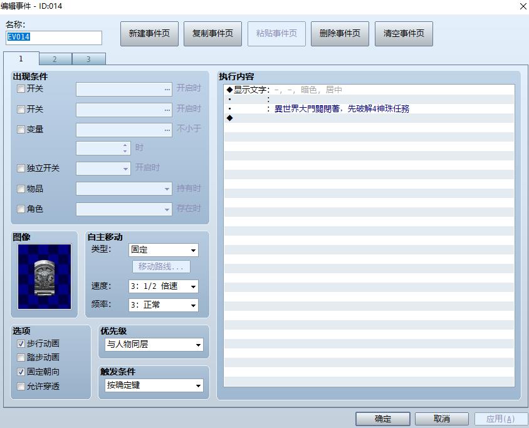The height and width of the screenshot is (428, 529).
Task: Select the text line 異世界大門關閉著
Action: pyautogui.click(x=369, y=108)
